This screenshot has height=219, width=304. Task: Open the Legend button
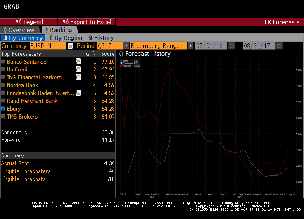[29, 22]
